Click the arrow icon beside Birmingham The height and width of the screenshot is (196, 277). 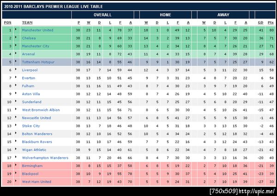tap(17, 166)
